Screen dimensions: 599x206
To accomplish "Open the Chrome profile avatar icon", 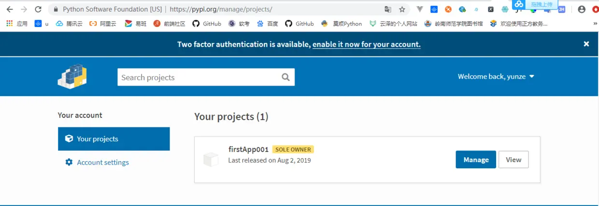I will point(582,9).
